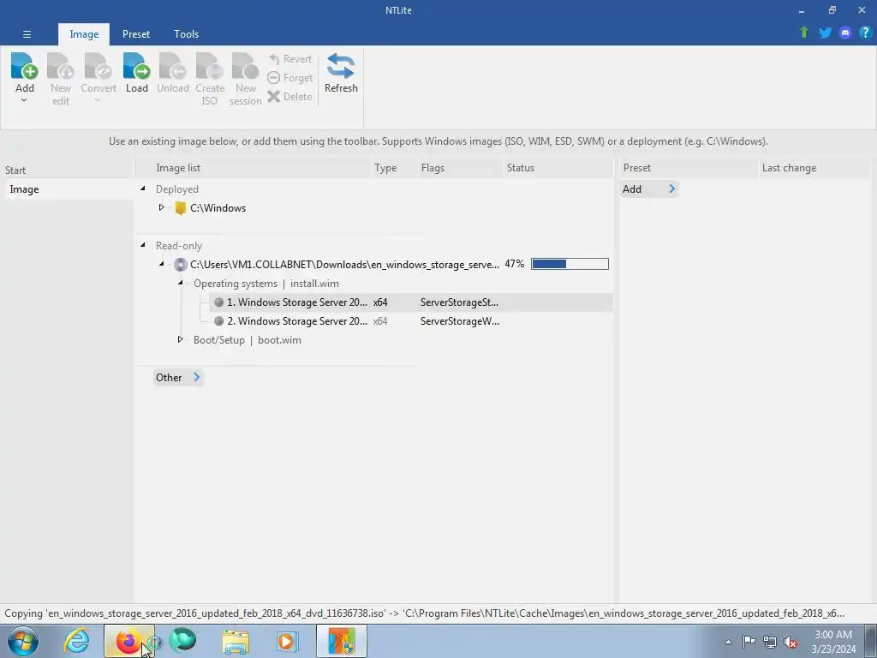Open Windows Media Player from taskbar
The height and width of the screenshot is (658, 877).
click(x=288, y=641)
